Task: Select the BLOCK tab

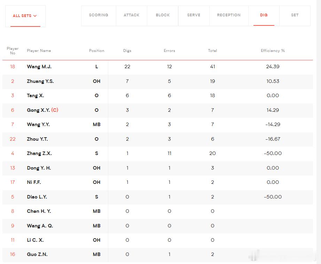Action: 163,15
